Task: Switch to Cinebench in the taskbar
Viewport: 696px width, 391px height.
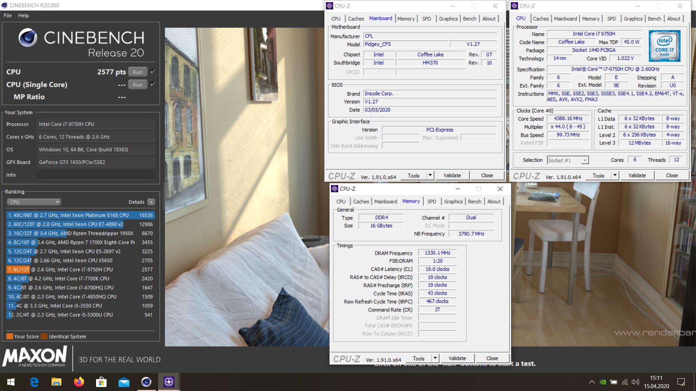Action: (x=146, y=382)
